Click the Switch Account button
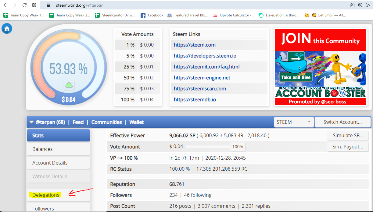This screenshot has height=212, width=373. [343, 122]
